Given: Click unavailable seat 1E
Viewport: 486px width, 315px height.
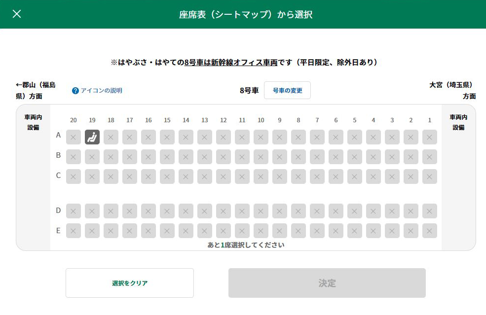Looking at the screenshot, I should point(430,231).
